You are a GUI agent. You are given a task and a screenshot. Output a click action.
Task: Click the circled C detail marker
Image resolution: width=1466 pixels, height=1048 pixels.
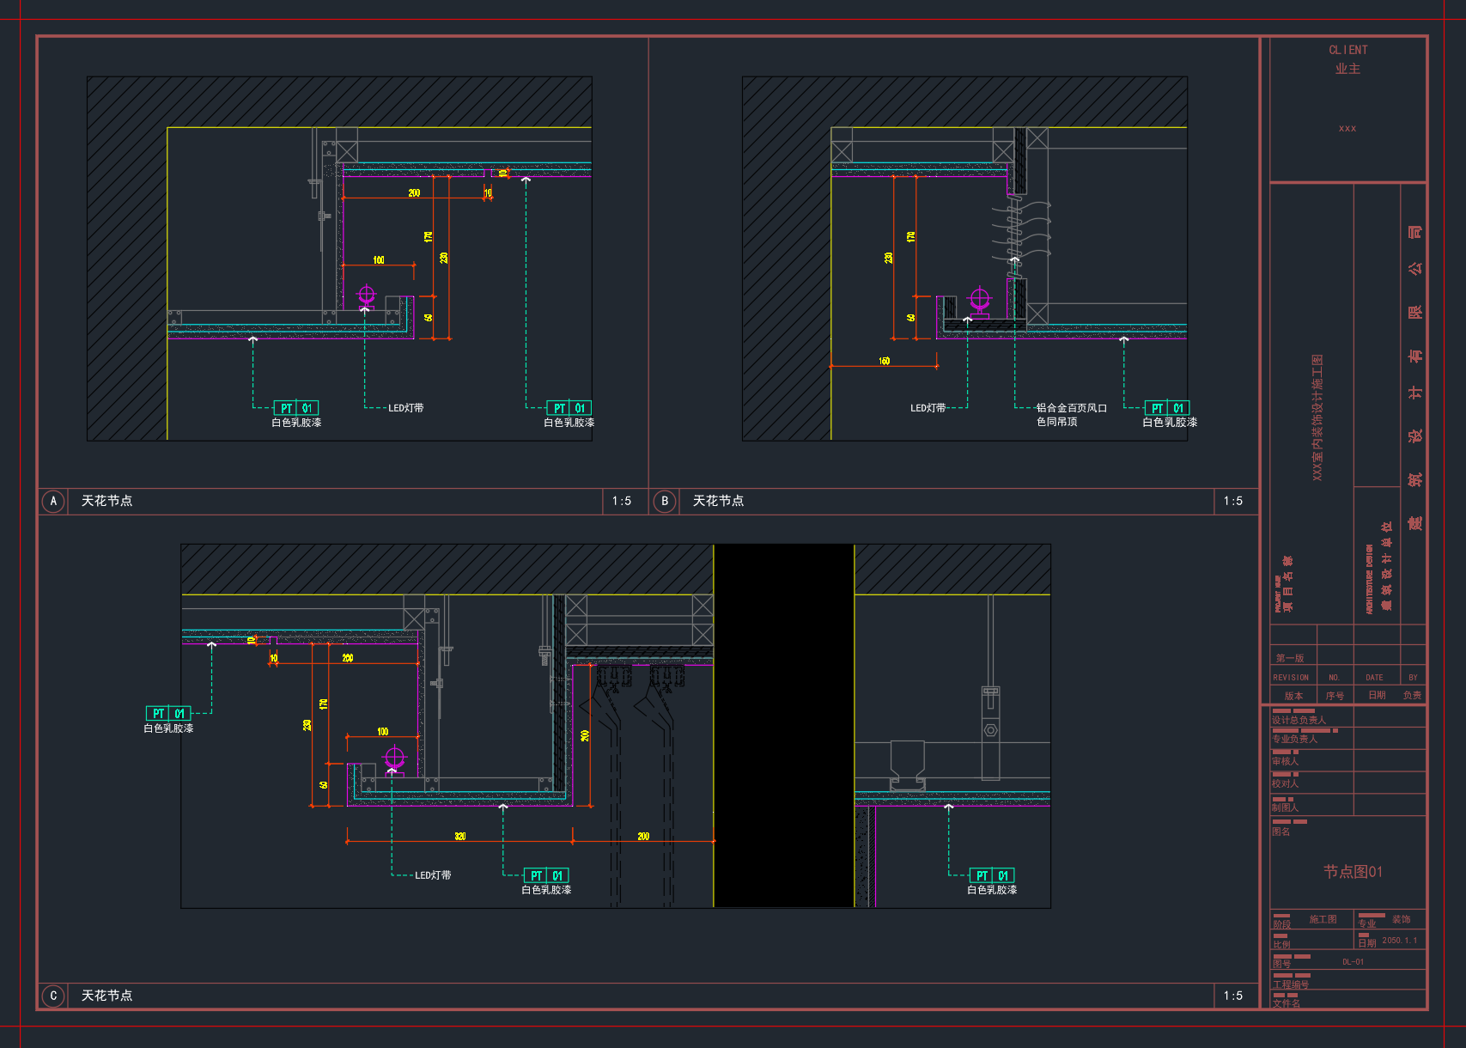click(53, 996)
